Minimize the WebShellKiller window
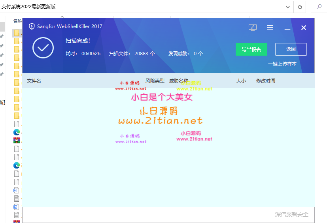 (287, 29)
